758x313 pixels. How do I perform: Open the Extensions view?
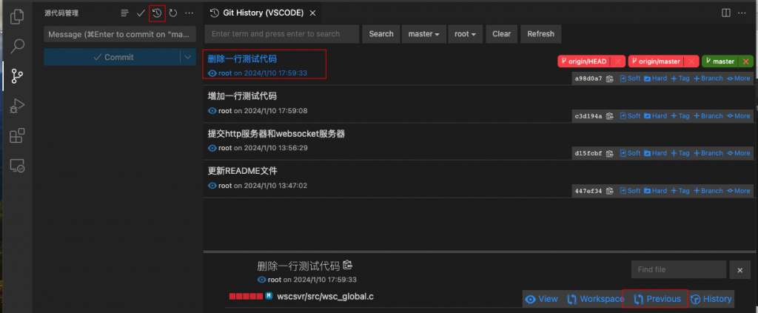[17, 136]
